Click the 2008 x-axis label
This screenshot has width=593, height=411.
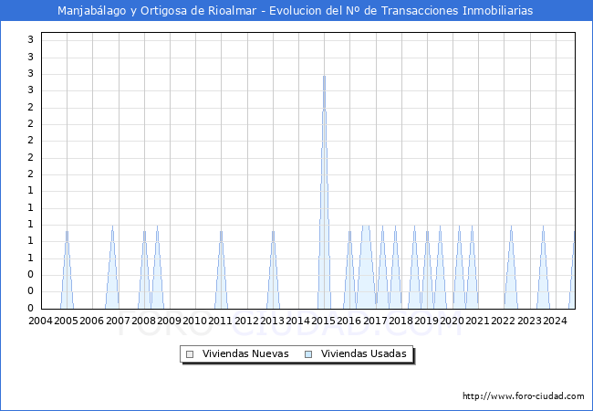point(144,321)
